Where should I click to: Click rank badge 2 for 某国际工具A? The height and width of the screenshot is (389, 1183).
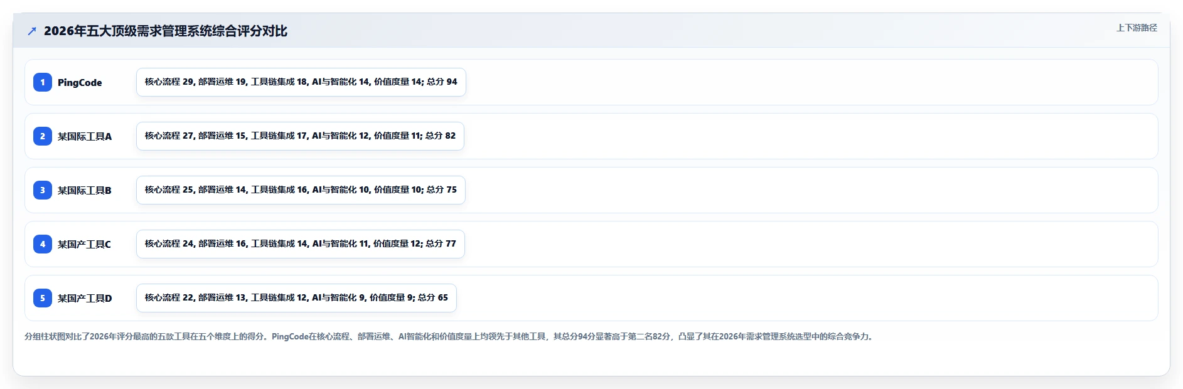(43, 136)
